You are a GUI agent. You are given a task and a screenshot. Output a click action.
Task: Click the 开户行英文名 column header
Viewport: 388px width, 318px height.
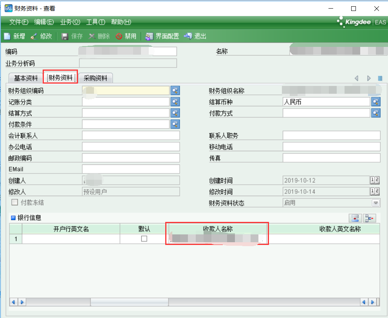coord(71,229)
